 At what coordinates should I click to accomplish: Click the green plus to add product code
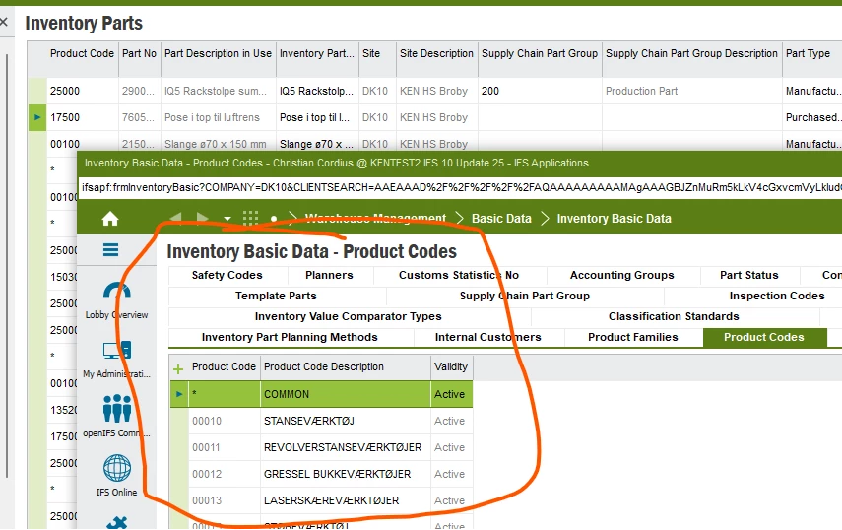[x=178, y=368]
